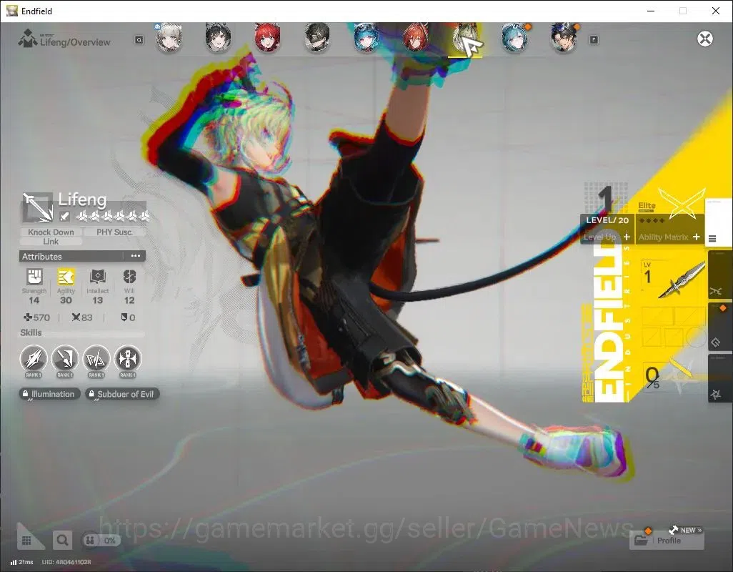
Task: Select the red-haired operator portrait
Action: click(x=267, y=37)
